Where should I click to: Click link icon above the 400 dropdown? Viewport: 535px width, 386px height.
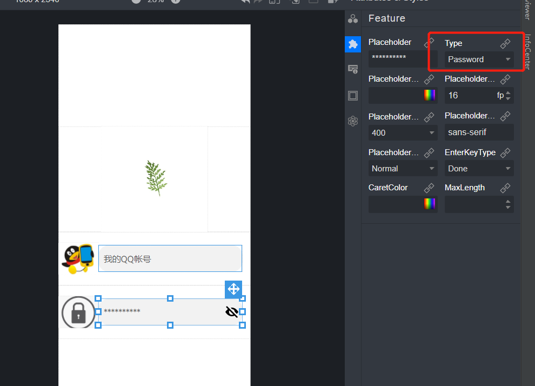pyautogui.click(x=429, y=117)
